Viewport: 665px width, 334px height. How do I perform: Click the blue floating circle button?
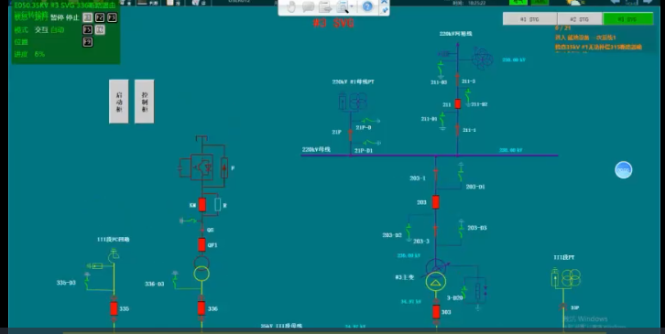(x=624, y=170)
